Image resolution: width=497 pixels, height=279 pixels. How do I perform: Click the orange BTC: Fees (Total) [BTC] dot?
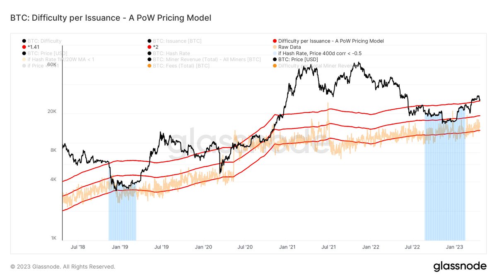coord(149,66)
